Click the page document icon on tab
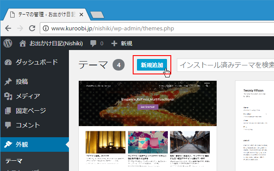 (x=12, y=15)
